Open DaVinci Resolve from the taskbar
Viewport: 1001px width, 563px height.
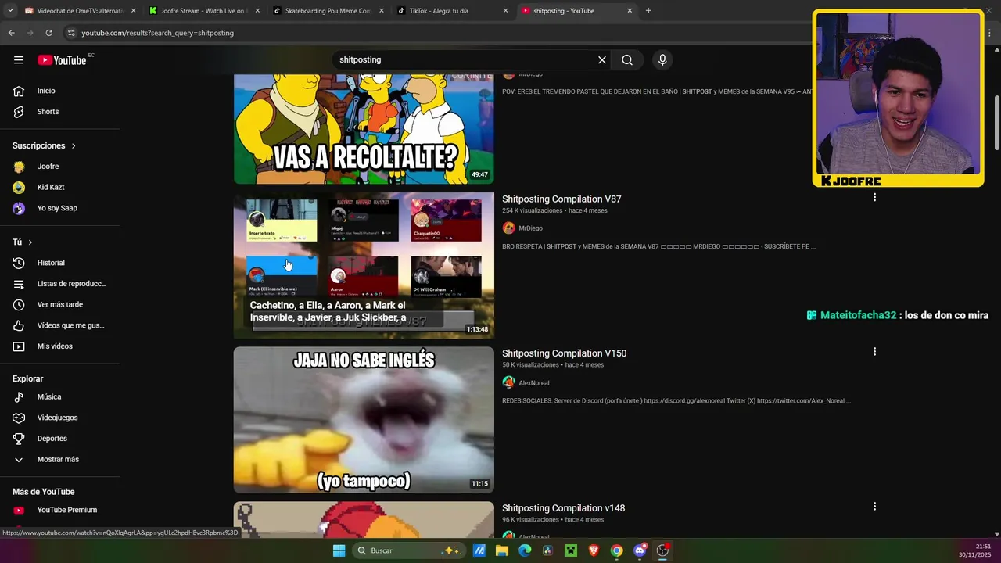click(547, 550)
